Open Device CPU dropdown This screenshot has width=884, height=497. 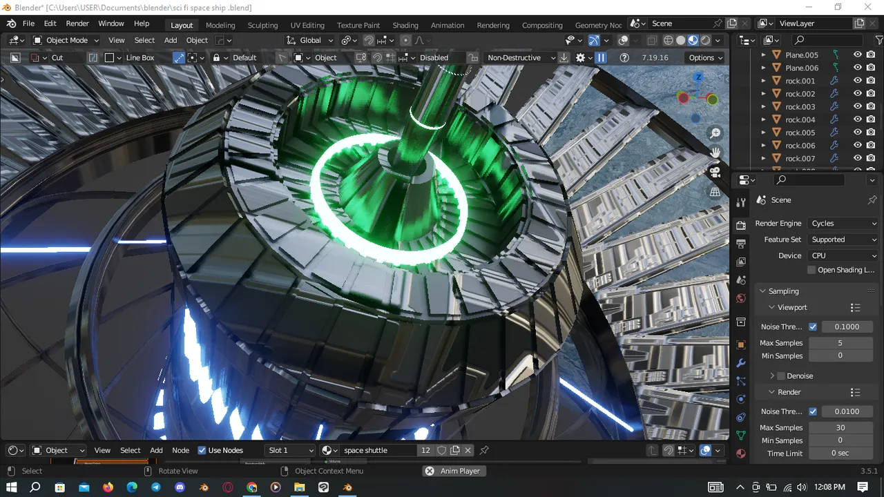pos(843,255)
